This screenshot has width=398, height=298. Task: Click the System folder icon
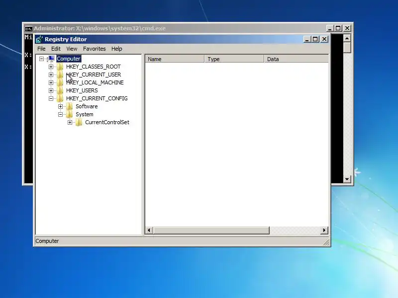(70, 114)
